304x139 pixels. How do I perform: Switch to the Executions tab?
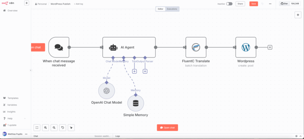[172, 9]
